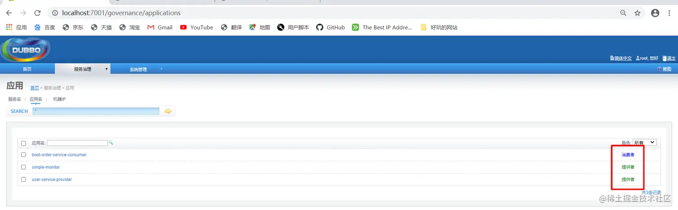The height and width of the screenshot is (210, 678).
Task: Switch search type to 应用名
Action: (36, 99)
